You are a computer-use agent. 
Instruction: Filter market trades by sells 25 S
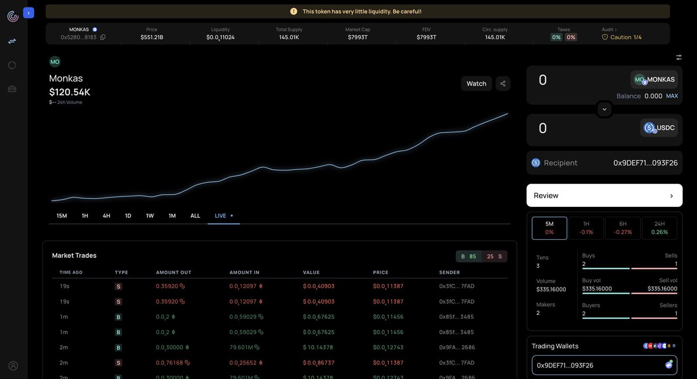494,256
